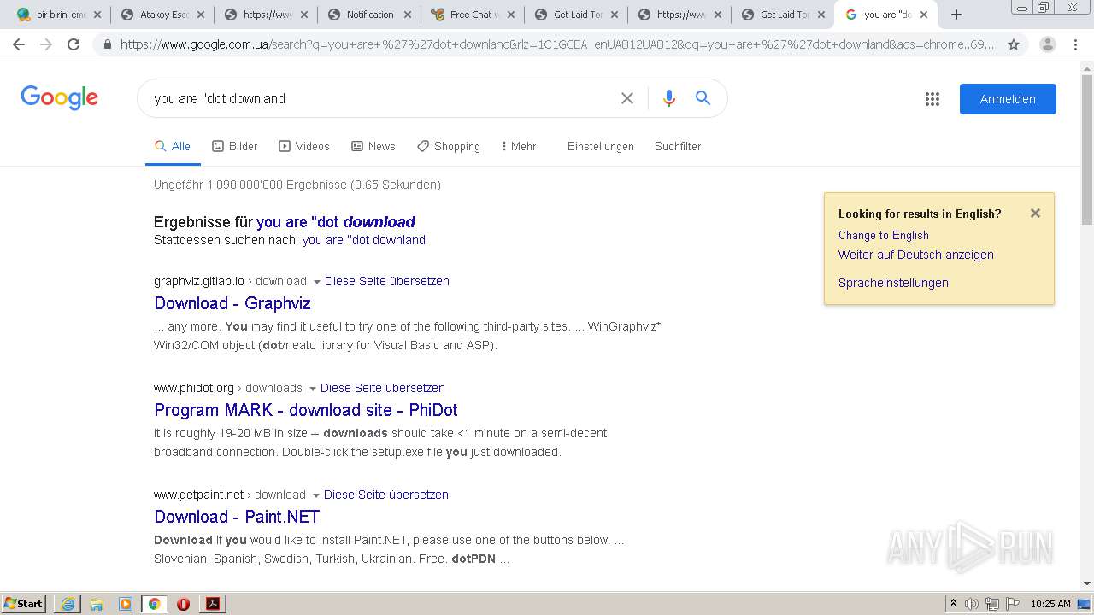Open the Suchfilter tools

678,146
